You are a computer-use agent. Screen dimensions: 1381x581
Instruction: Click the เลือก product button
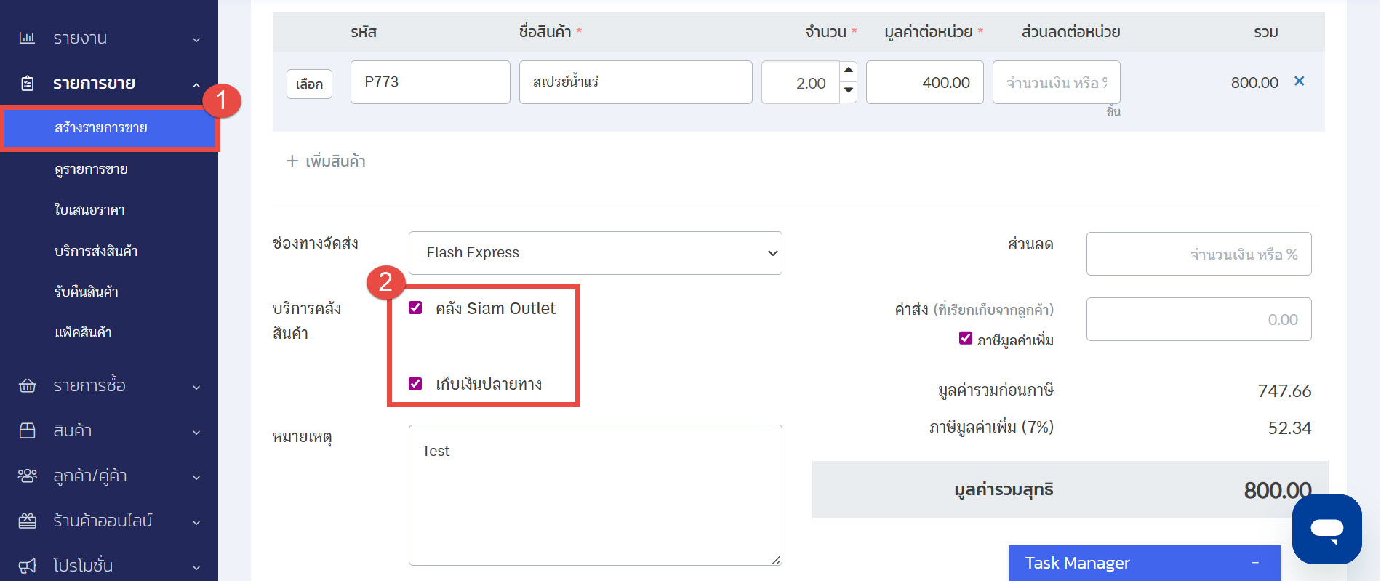[x=309, y=84]
